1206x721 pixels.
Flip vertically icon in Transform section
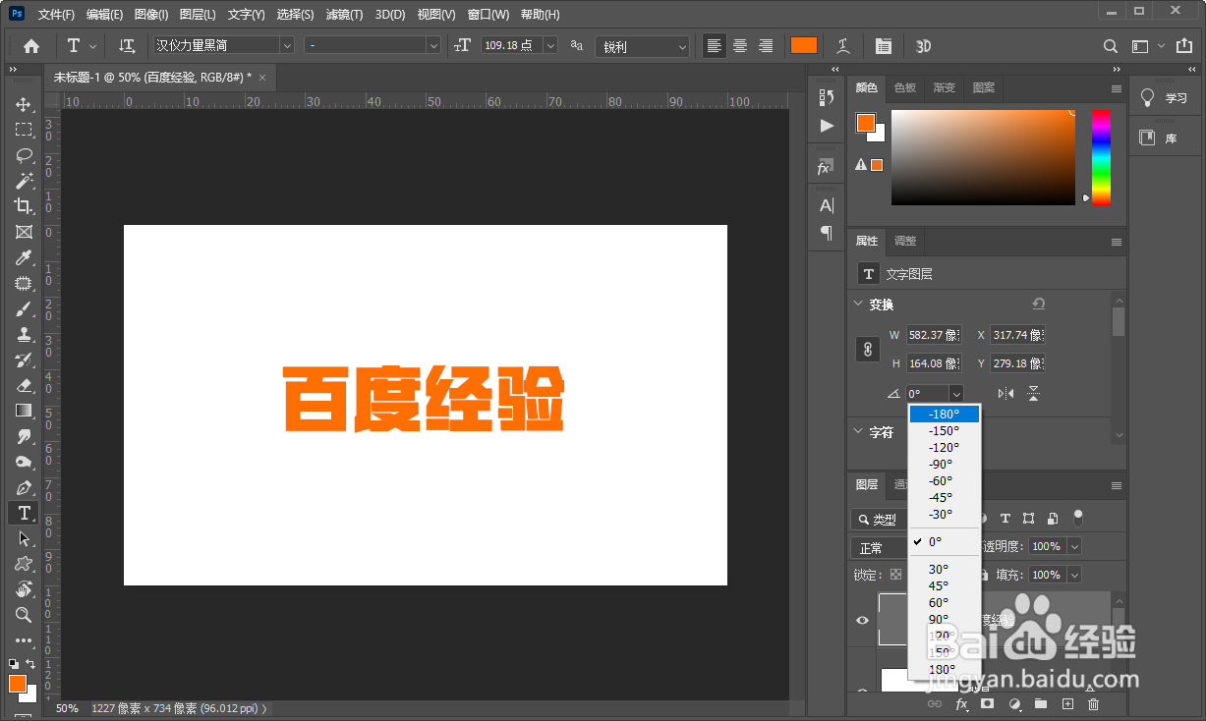(1033, 393)
